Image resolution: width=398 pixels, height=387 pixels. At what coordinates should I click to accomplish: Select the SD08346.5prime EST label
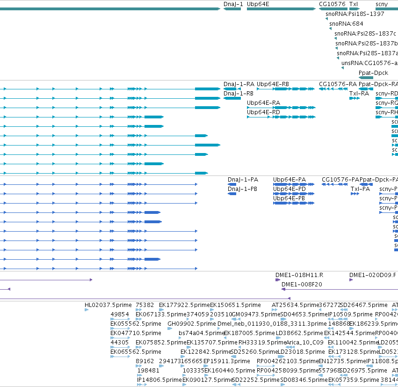tap(304, 380)
